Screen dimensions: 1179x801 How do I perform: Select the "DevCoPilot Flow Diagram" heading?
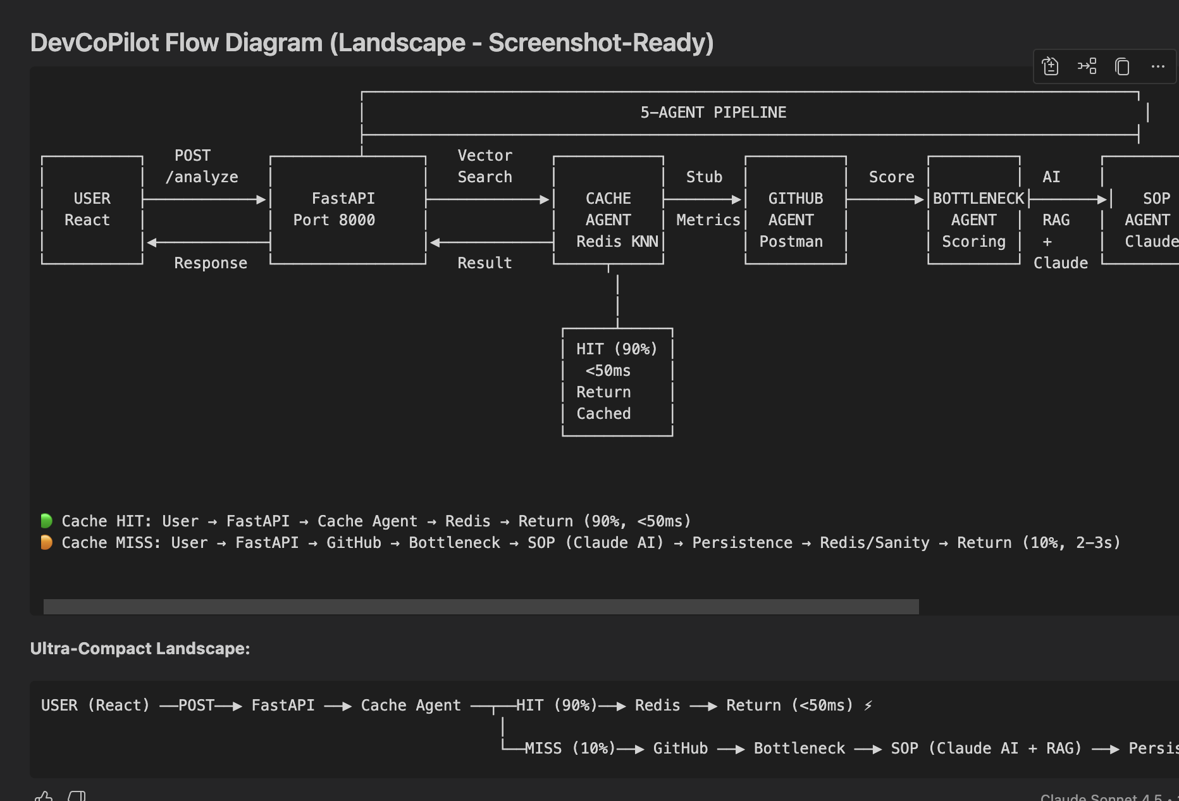tap(372, 42)
